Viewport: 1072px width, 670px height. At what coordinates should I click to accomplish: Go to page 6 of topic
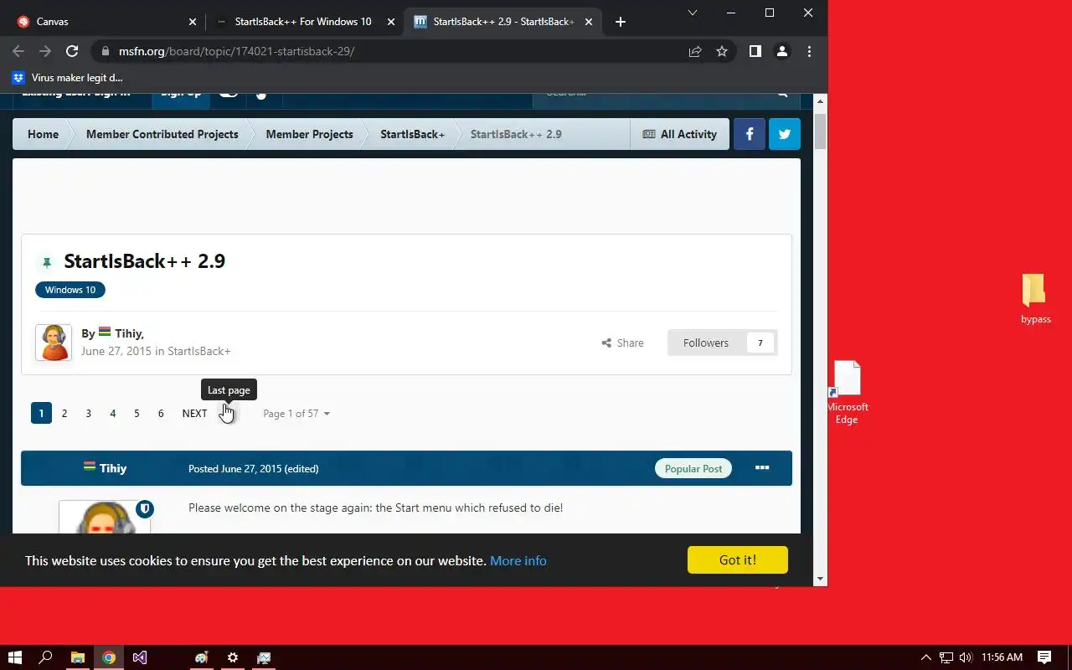[x=161, y=413]
